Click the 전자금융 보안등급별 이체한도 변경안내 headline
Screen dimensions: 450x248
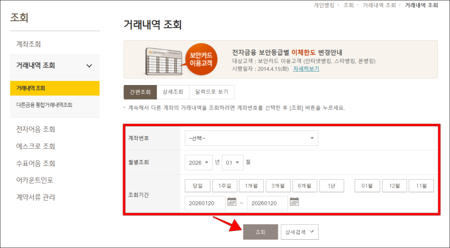coord(287,53)
